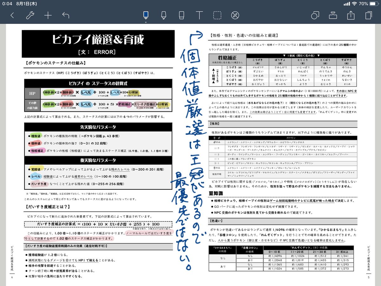Viewport: 381px width, 286px height.
Task: Select the pen tool
Action: [x=146, y=15]
